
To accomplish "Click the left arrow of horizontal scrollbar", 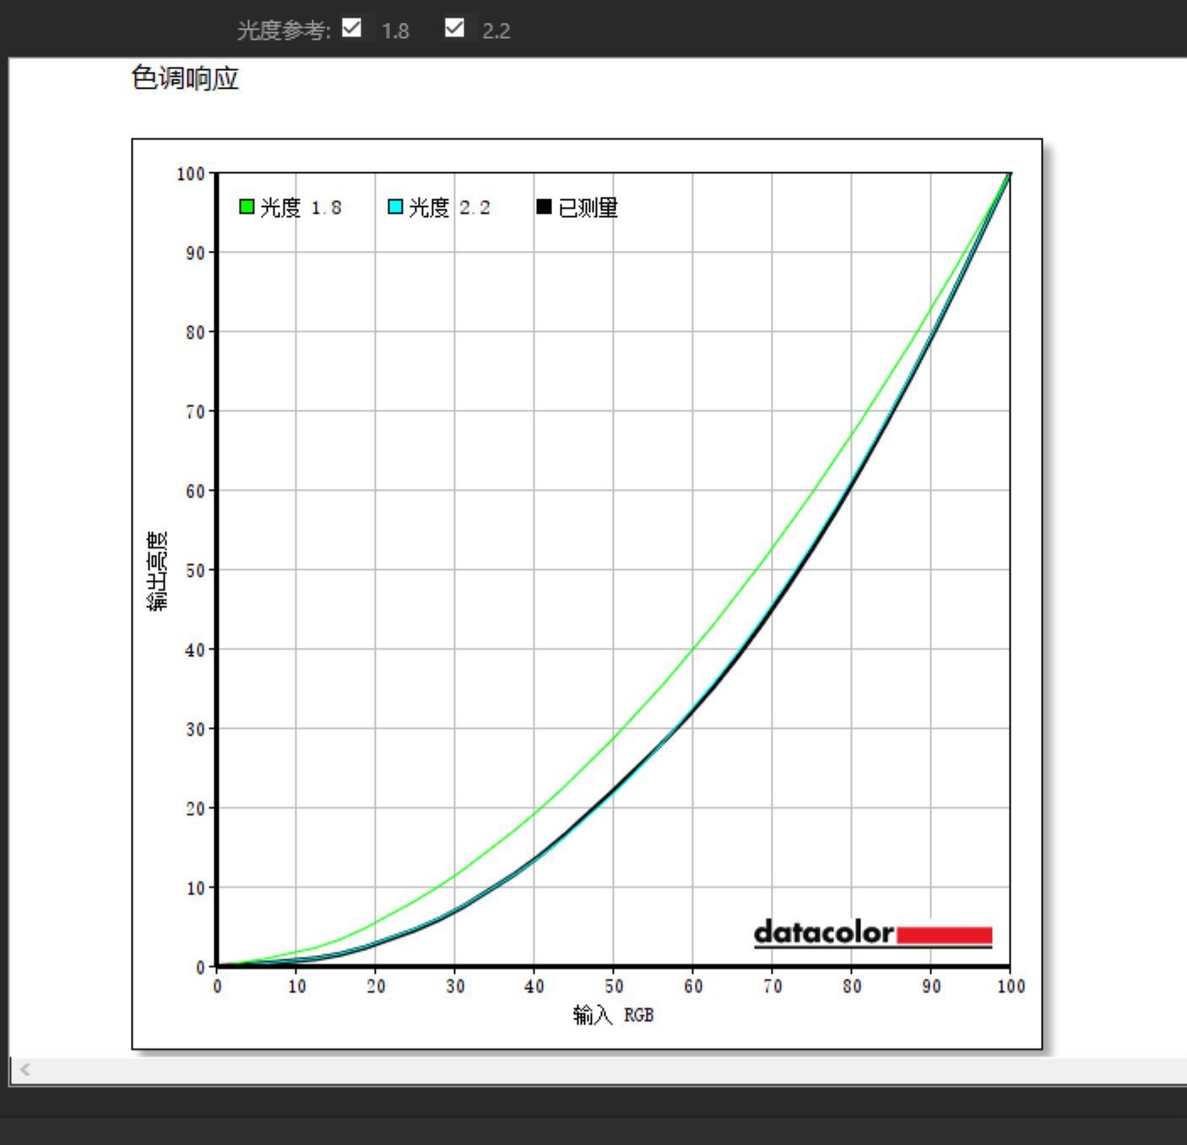I will coord(24,1070).
